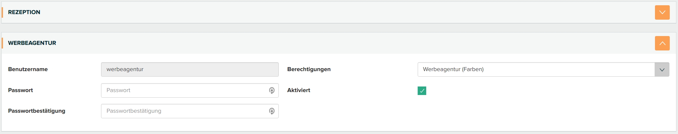Uncheck the Aktiviert checkbox

[x=422, y=91]
